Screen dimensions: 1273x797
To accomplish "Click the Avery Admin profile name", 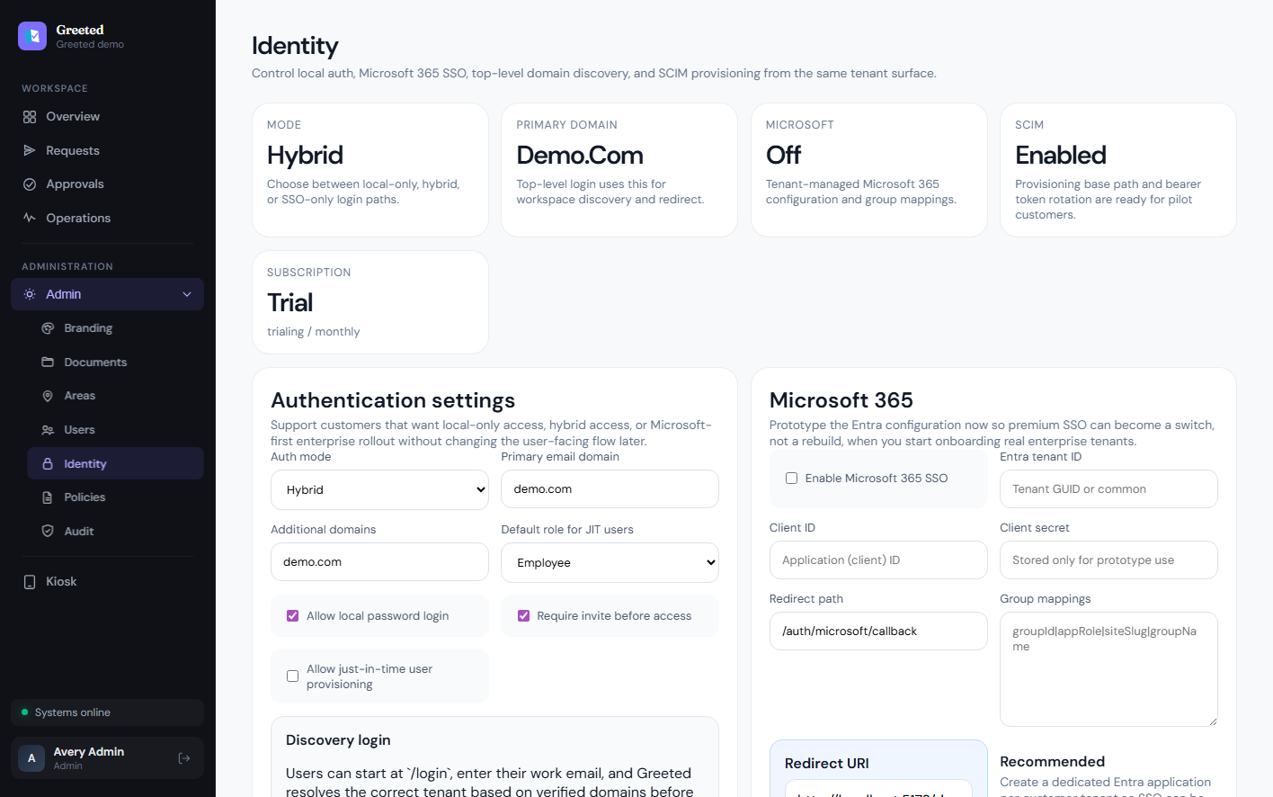I will 89,752.
